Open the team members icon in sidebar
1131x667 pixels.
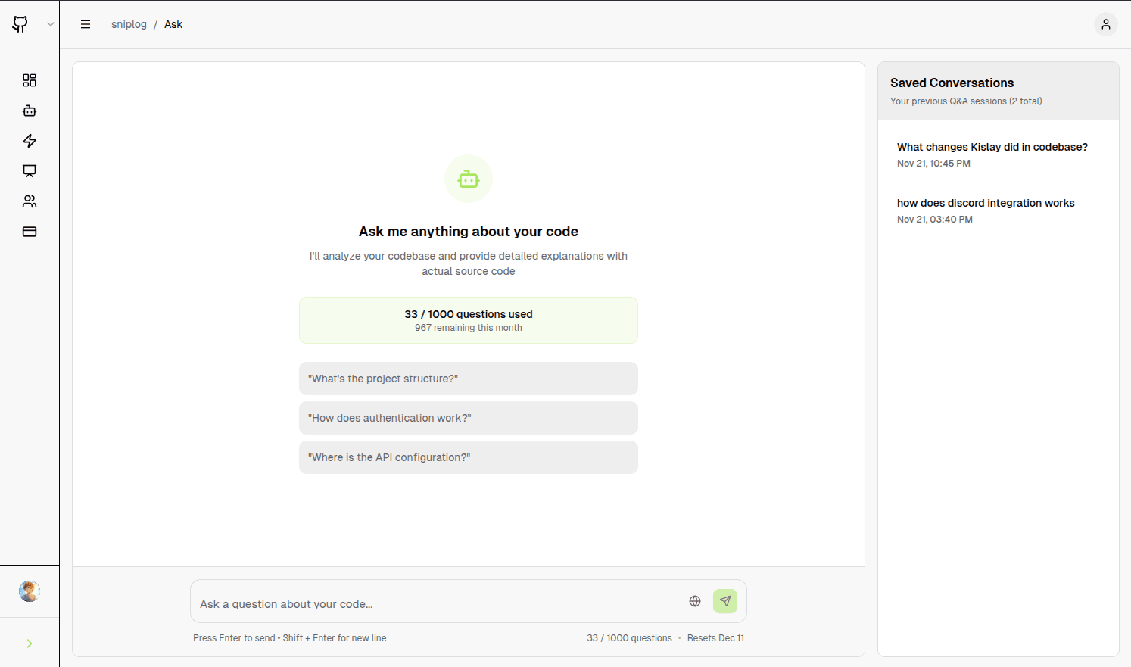coord(30,201)
